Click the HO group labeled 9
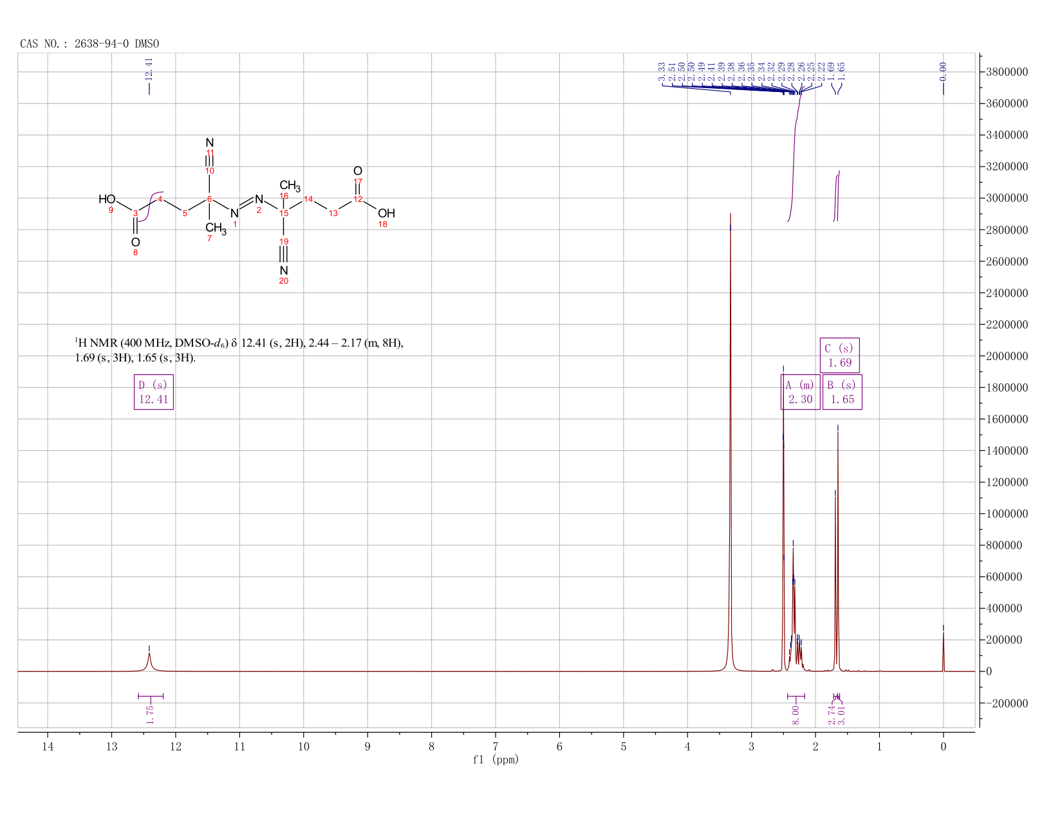Image resolution: width=1062 pixels, height=820 pixels. (x=107, y=199)
